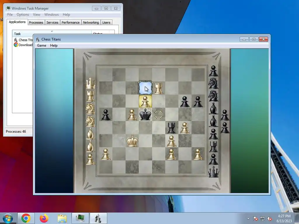Open the Help menu in Chess Titans
This screenshot has height=224, width=299.
tap(54, 45)
